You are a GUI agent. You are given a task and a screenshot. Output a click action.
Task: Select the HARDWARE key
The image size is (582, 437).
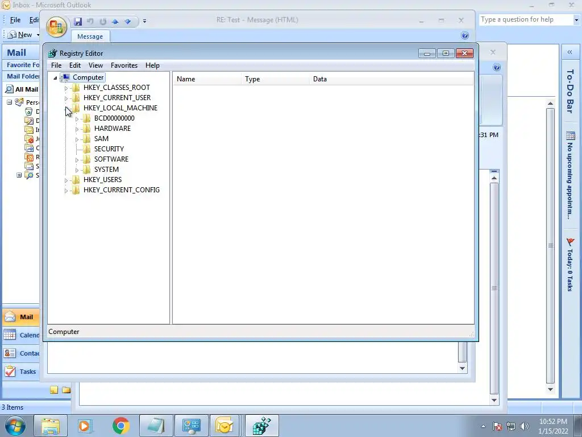point(113,128)
